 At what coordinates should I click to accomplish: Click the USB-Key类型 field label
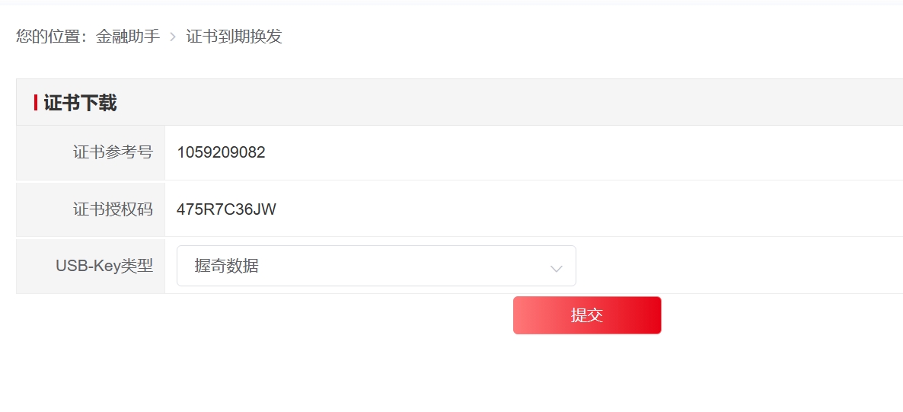(104, 266)
